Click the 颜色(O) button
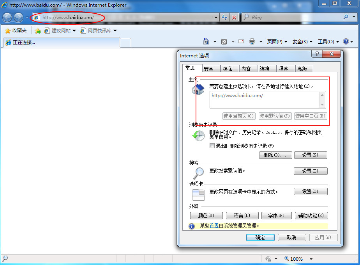Viewport: 360px width, 265px height. point(206,215)
